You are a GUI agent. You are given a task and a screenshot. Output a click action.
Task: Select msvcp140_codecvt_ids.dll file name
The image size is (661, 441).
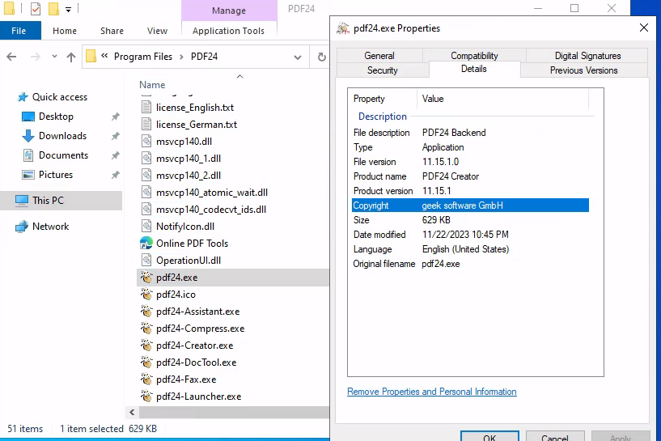tap(211, 210)
